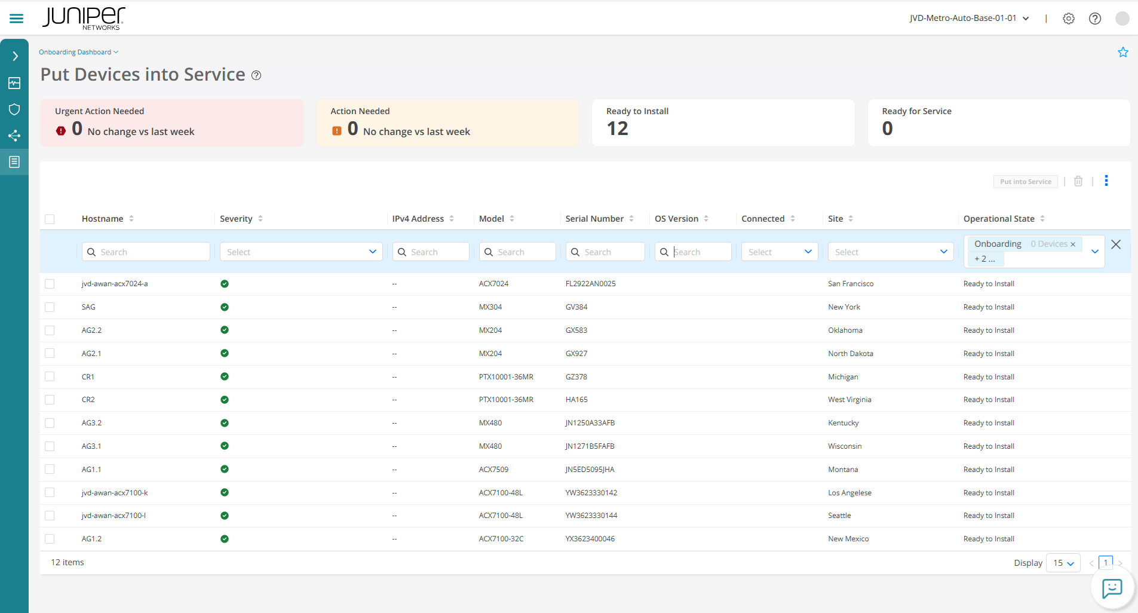Click the West Virginia site cell

[849, 400]
